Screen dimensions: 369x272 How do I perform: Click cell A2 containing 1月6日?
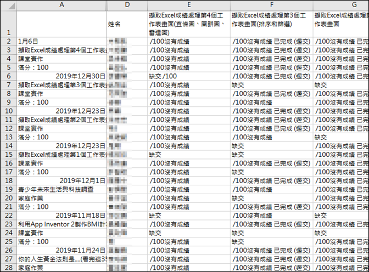pyautogui.click(x=62, y=41)
